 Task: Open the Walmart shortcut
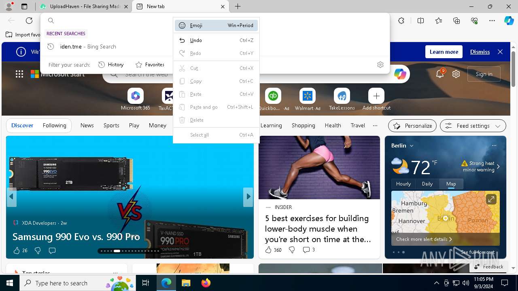coord(308,99)
